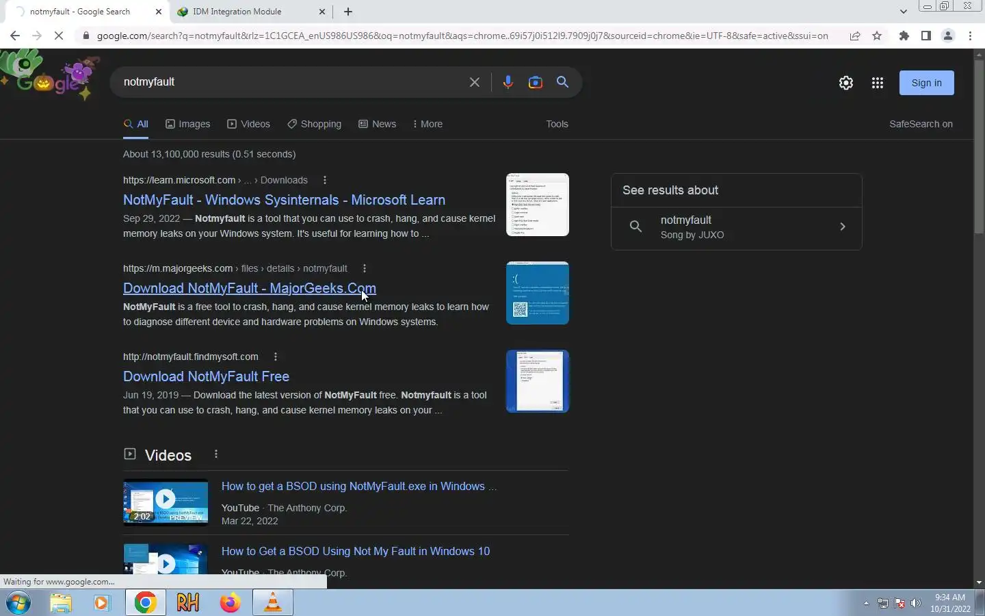Open How to Get a BSOD Windows 10 video link
985x616 pixels.
point(356,551)
